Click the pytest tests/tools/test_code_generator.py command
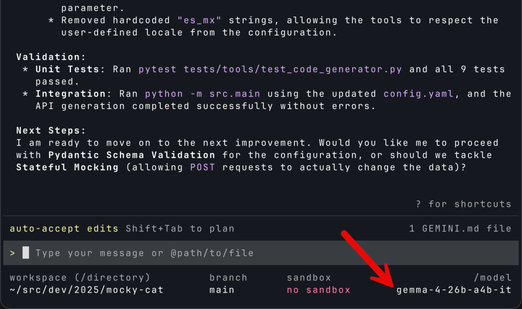 pyautogui.click(x=270, y=69)
